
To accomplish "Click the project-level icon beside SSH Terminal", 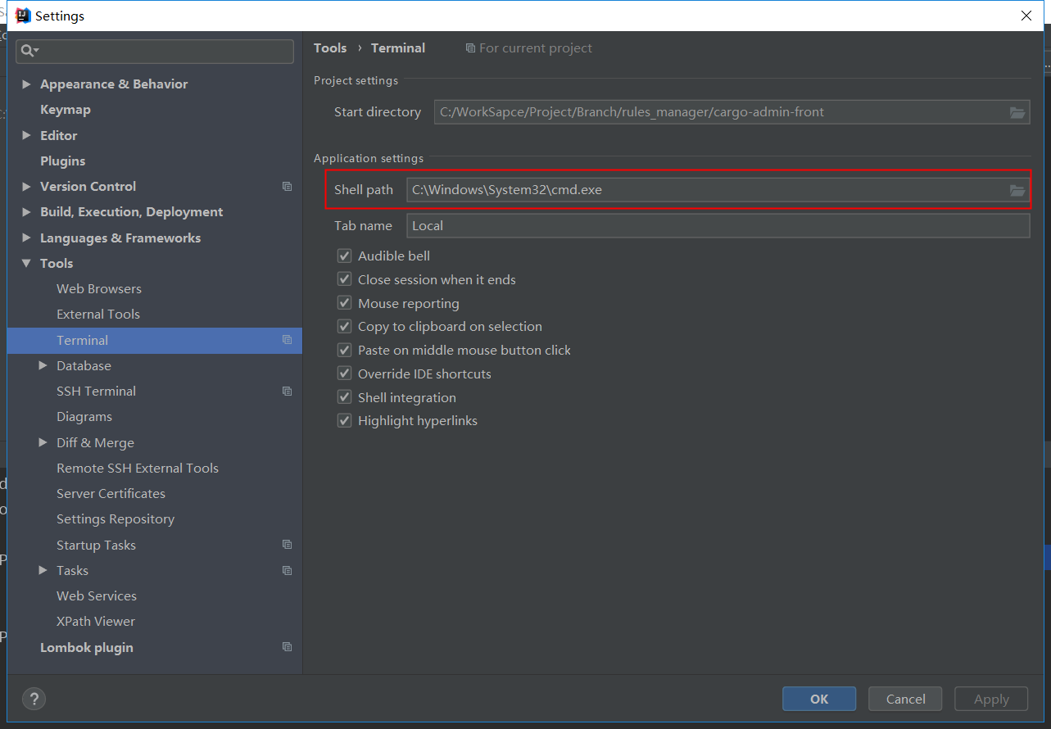I will pyautogui.click(x=287, y=392).
